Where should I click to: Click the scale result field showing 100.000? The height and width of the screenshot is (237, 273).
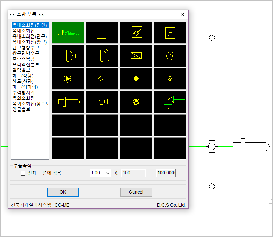pos(166,173)
